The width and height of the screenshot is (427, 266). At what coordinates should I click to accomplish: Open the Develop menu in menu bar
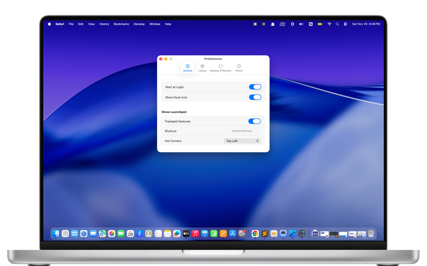pyautogui.click(x=139, y=24)
